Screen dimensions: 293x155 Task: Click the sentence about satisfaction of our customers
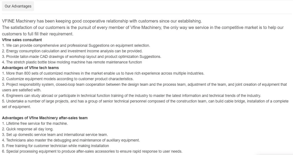[x=142, y=28]
